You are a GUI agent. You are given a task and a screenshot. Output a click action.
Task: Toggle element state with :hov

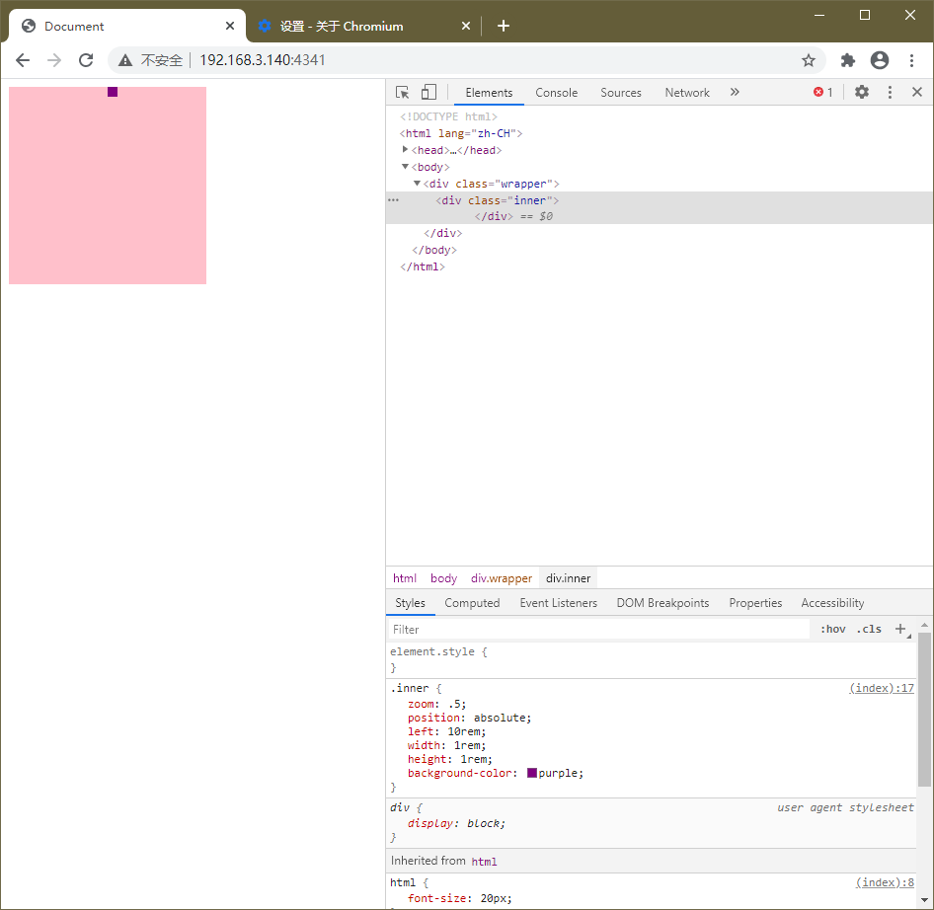coord(832,629)
